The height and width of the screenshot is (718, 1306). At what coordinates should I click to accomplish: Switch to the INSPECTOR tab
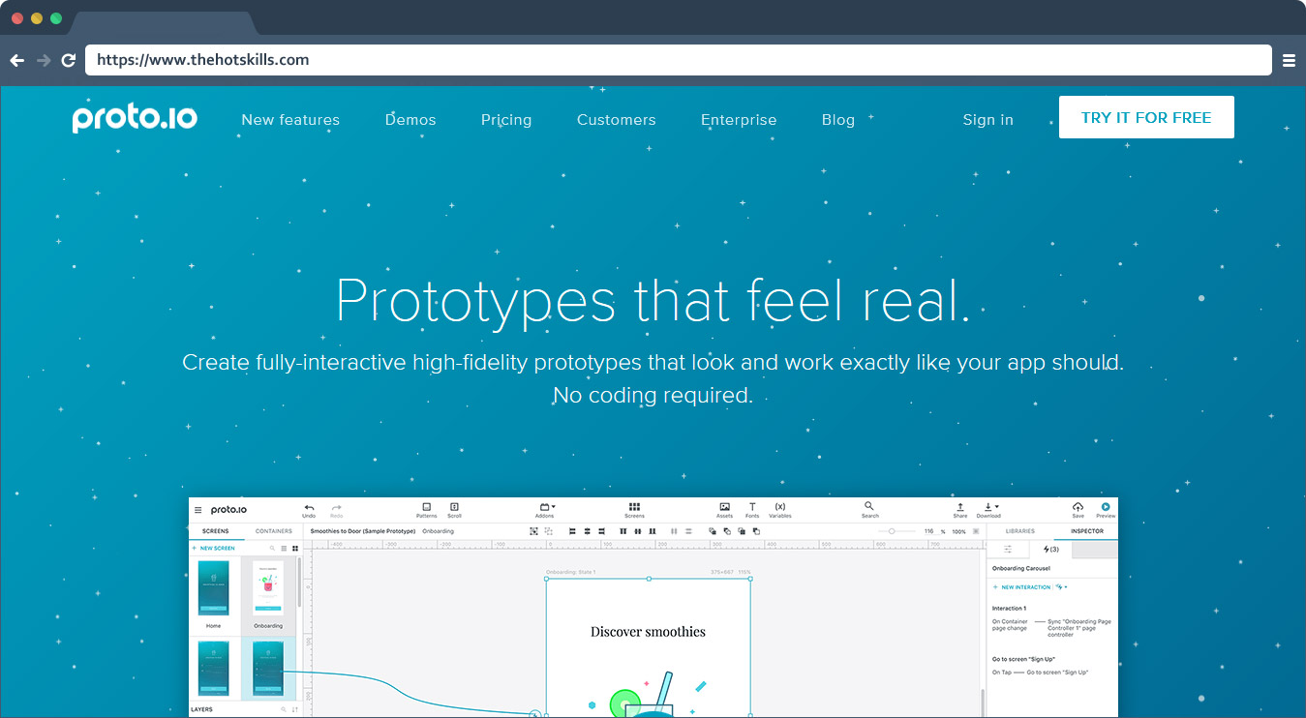point(1087,531)
